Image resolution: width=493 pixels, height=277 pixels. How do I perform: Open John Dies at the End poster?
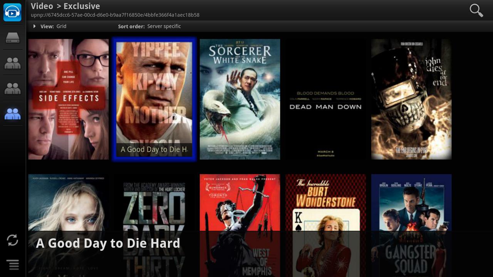pos(411,99)
